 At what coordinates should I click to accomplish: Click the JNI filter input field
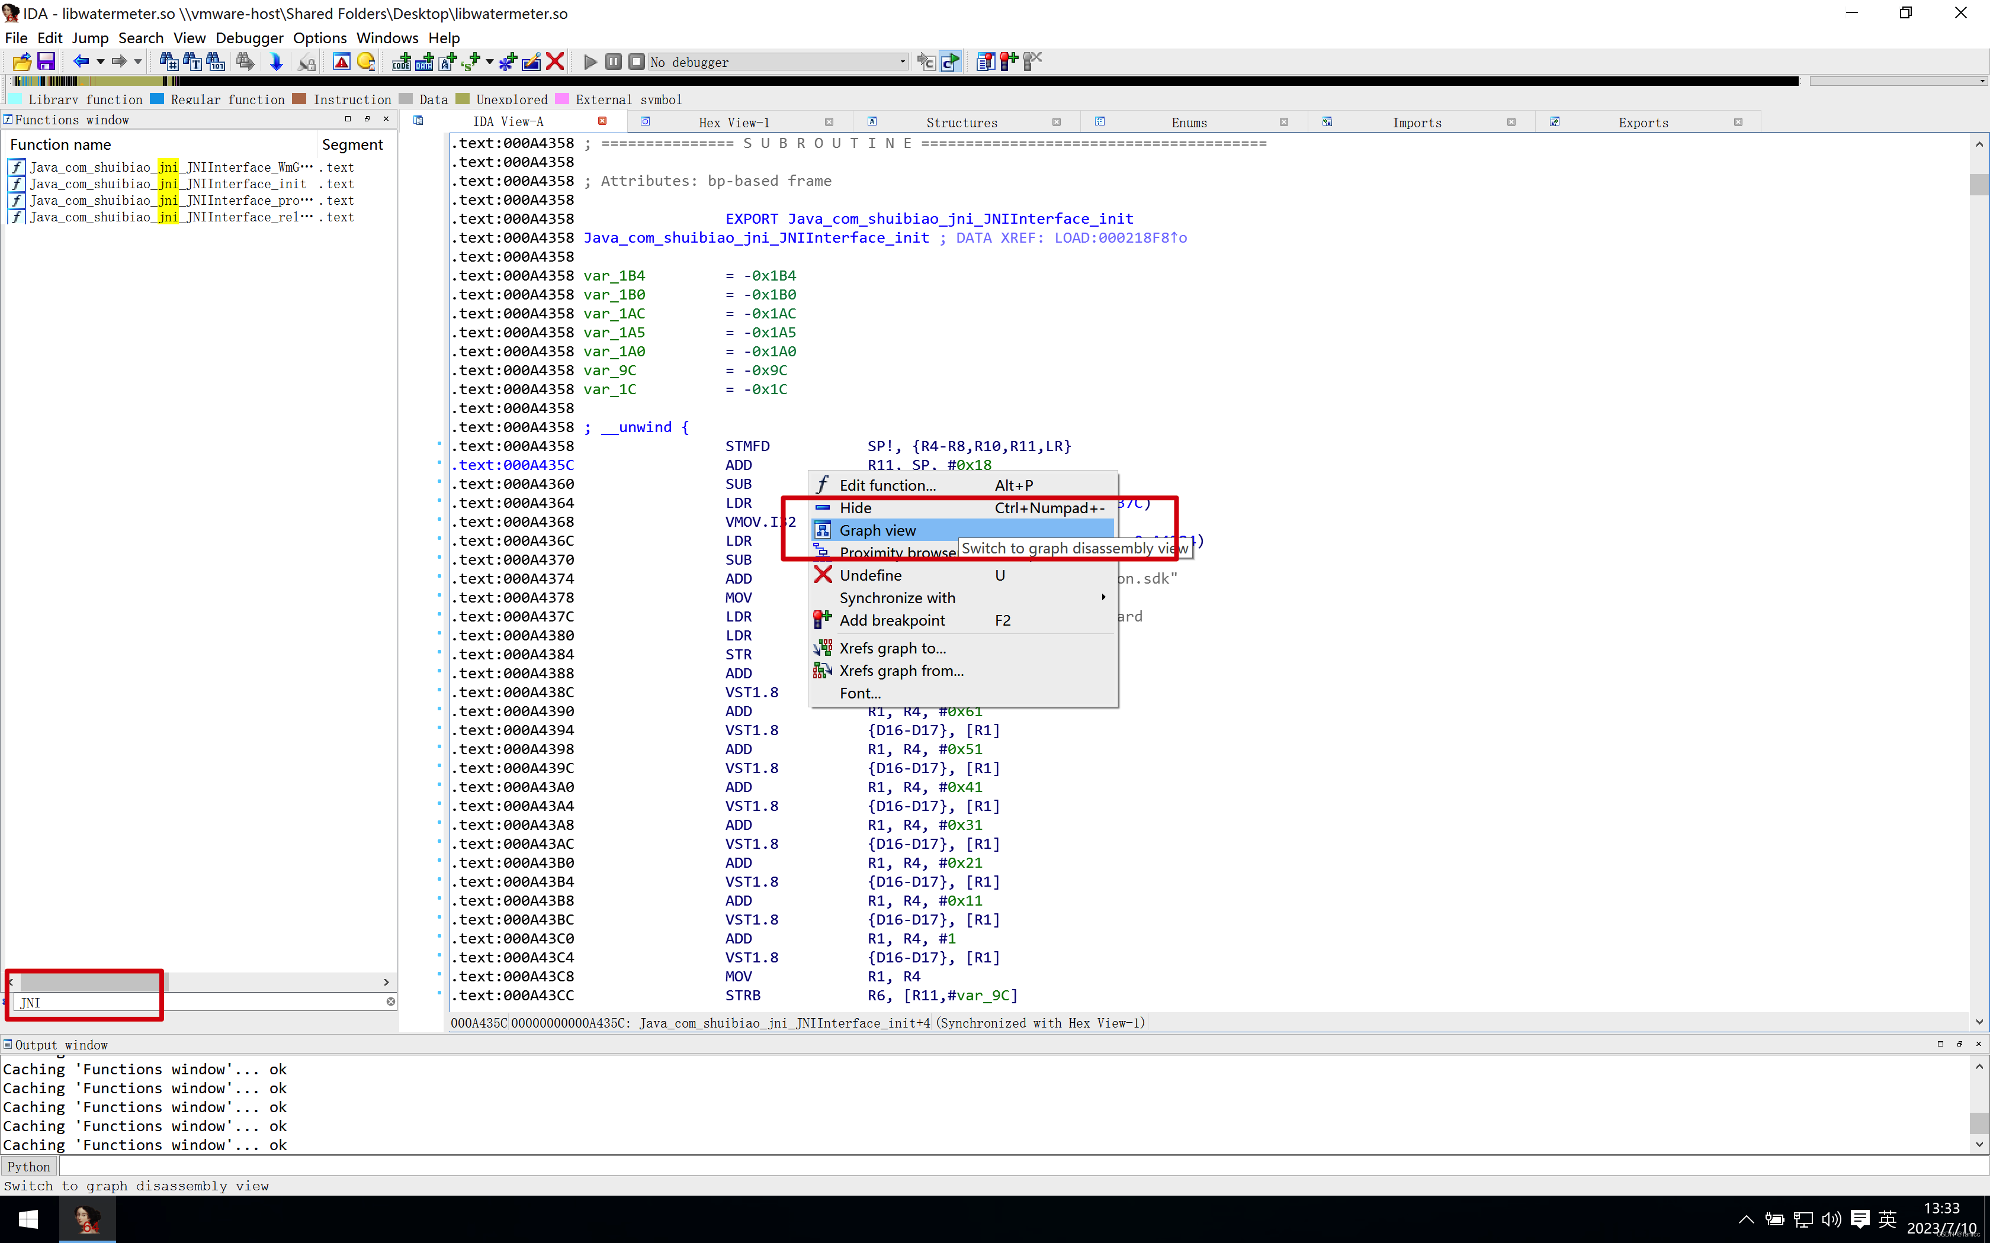(x=197, y=1002)
